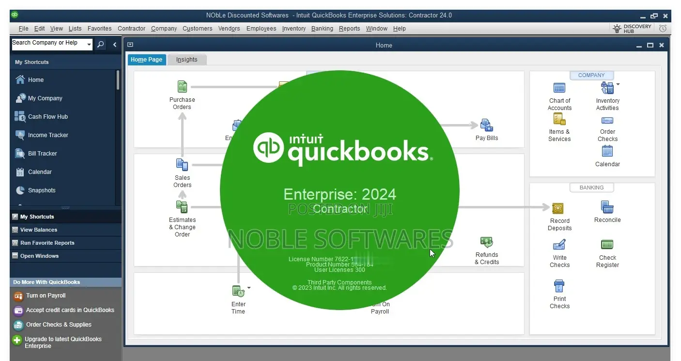Open Items & Services icon
Image resolution: width=681 pixels, height=361 pixels.
tap(559, 119)
